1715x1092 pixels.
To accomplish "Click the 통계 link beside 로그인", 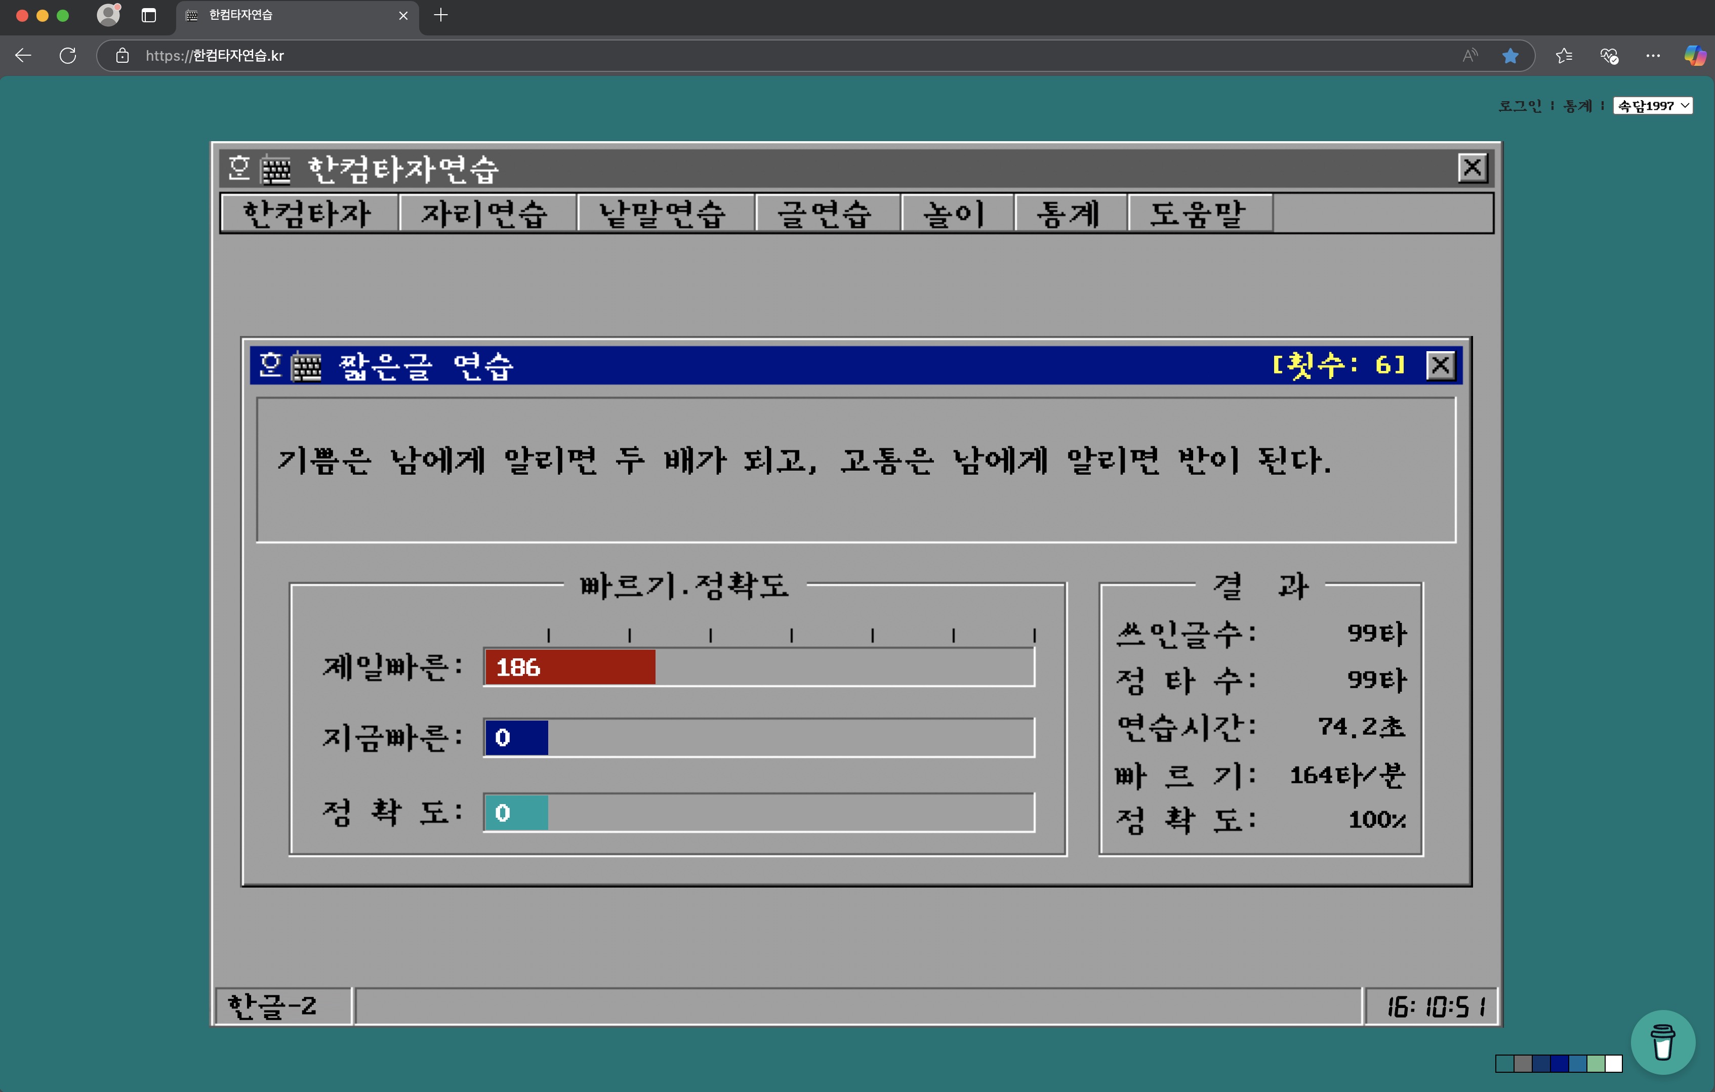I will [x=1577, y=106].
